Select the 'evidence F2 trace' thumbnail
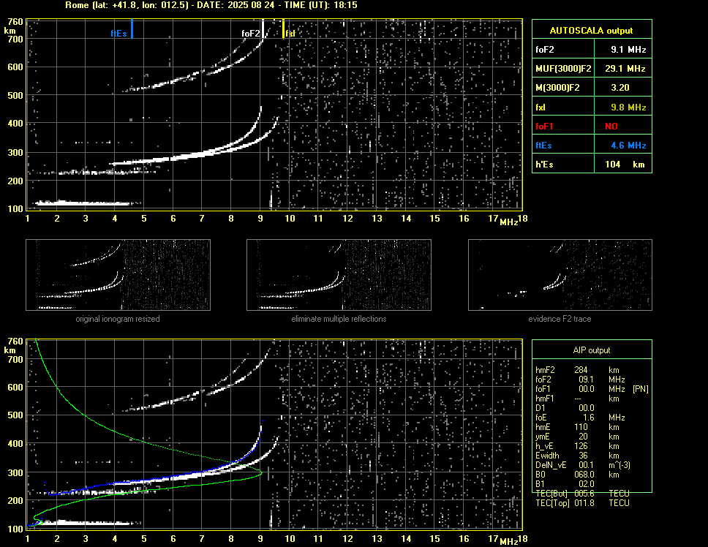Image resolution: width=708 pixels, height=547 pixels. click(560, 275)
